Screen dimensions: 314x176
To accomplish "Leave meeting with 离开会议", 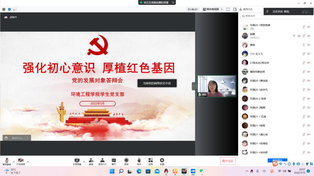I will click(x=228, y=161).
